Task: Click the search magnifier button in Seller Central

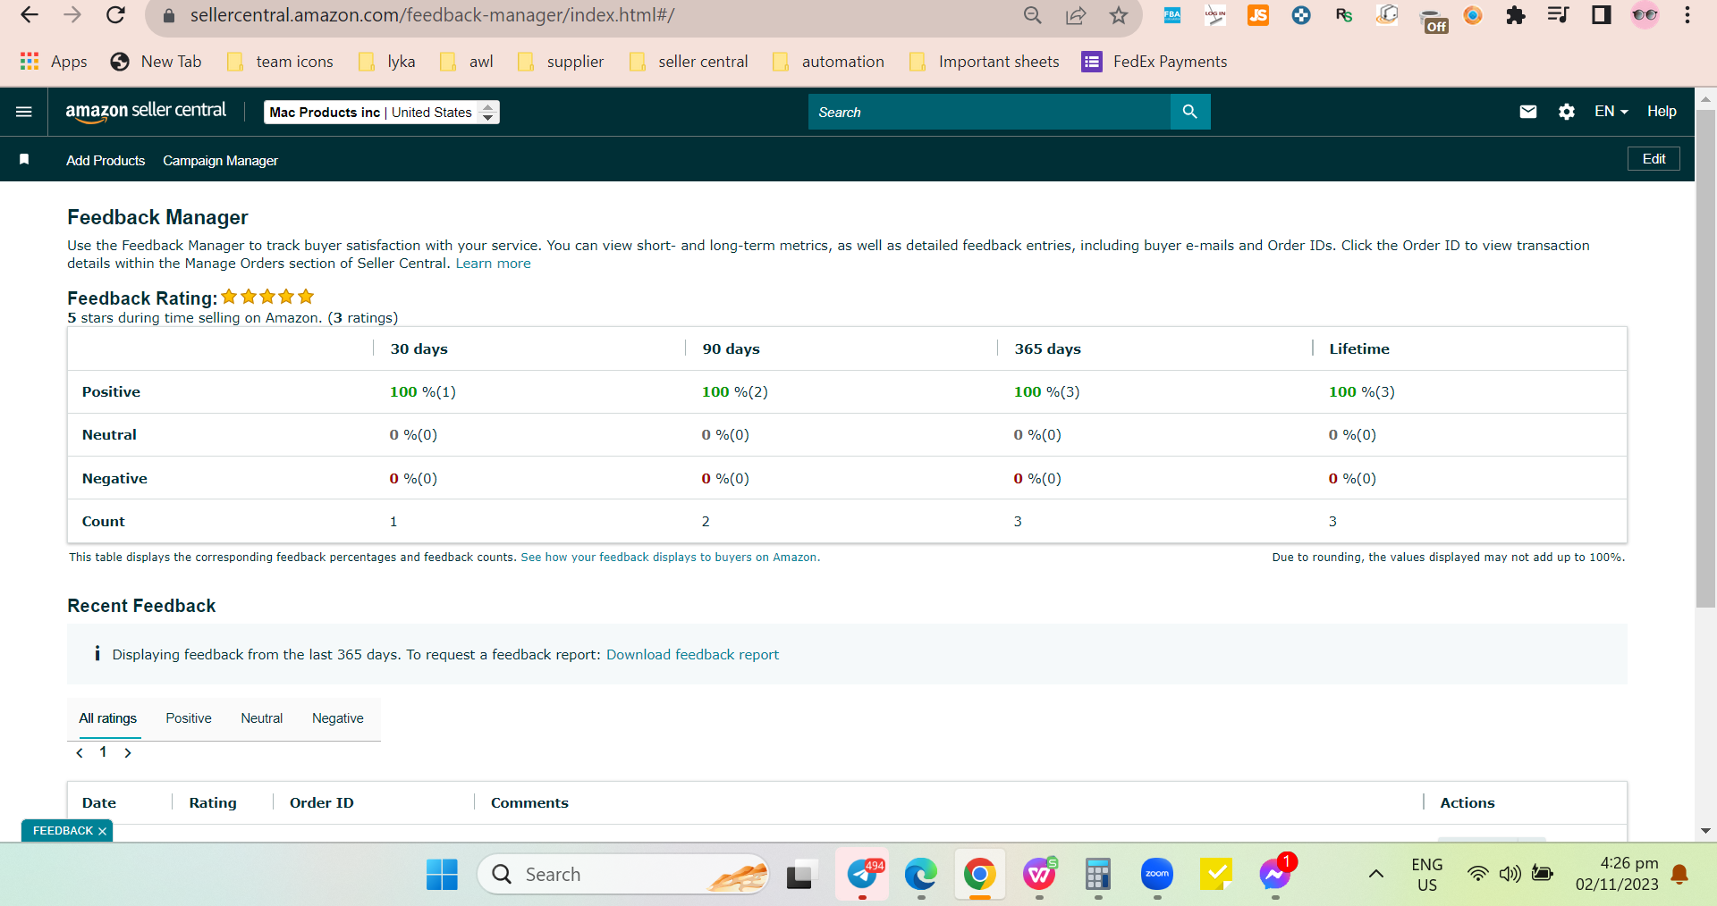Action: pos(1190,112)
